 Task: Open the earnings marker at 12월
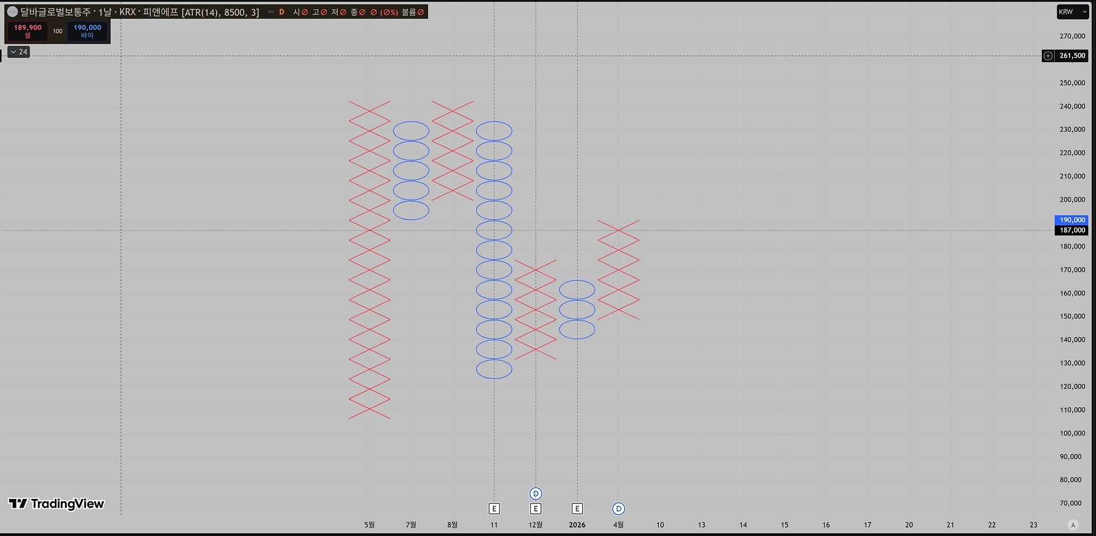click(x=535, y=509)
